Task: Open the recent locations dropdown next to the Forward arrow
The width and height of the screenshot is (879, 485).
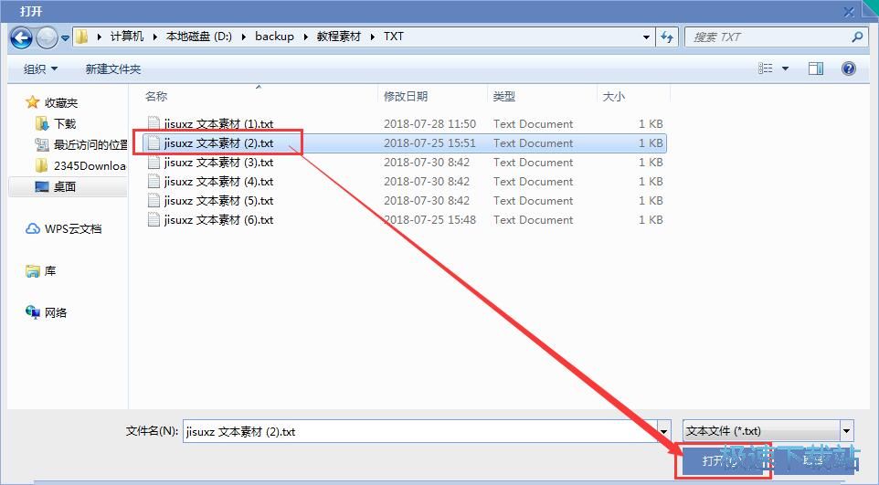Action: 65,38
